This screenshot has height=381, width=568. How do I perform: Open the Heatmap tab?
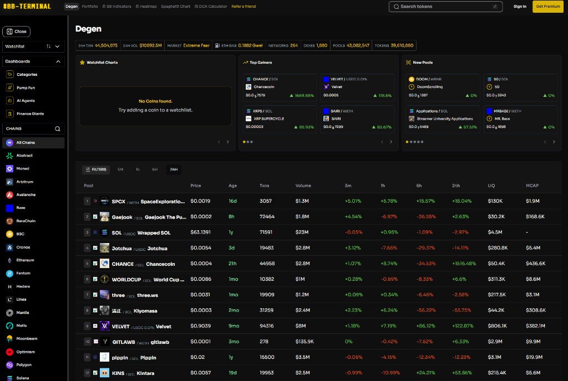pos(146,7)
